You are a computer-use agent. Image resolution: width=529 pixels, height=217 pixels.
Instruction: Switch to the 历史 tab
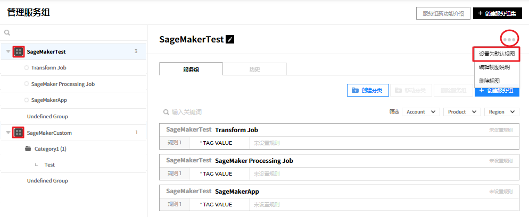coord(254,69)
